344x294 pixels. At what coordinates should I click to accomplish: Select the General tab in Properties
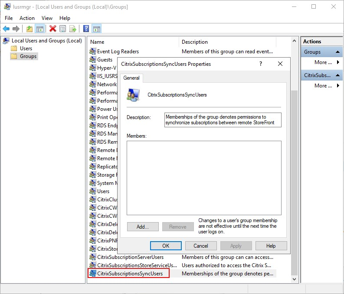(x=131, y=78)
